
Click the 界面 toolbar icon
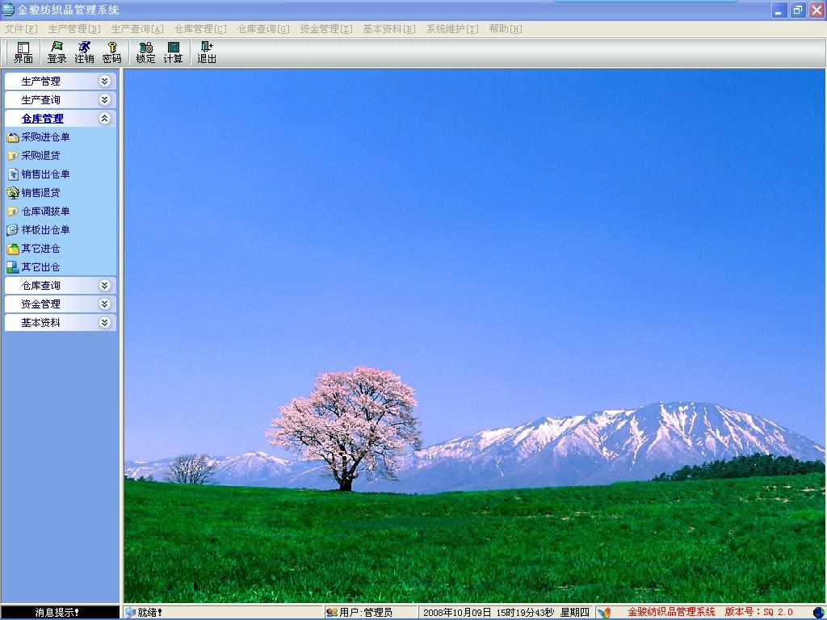point(23,52)
